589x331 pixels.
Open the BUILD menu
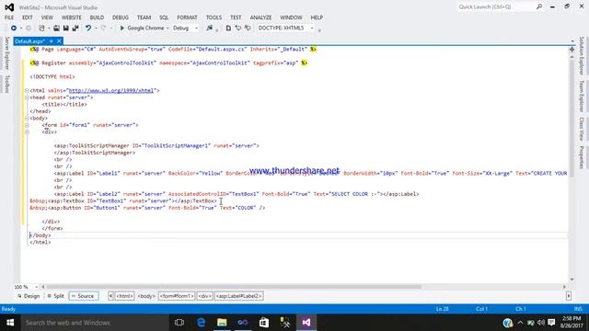click(x=97, y=17)
